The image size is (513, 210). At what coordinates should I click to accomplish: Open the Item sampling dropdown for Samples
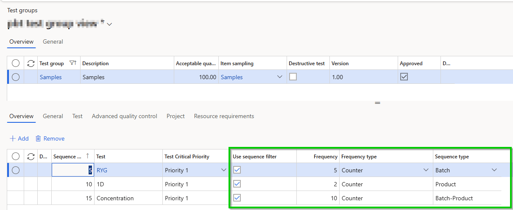click(279, 77)
